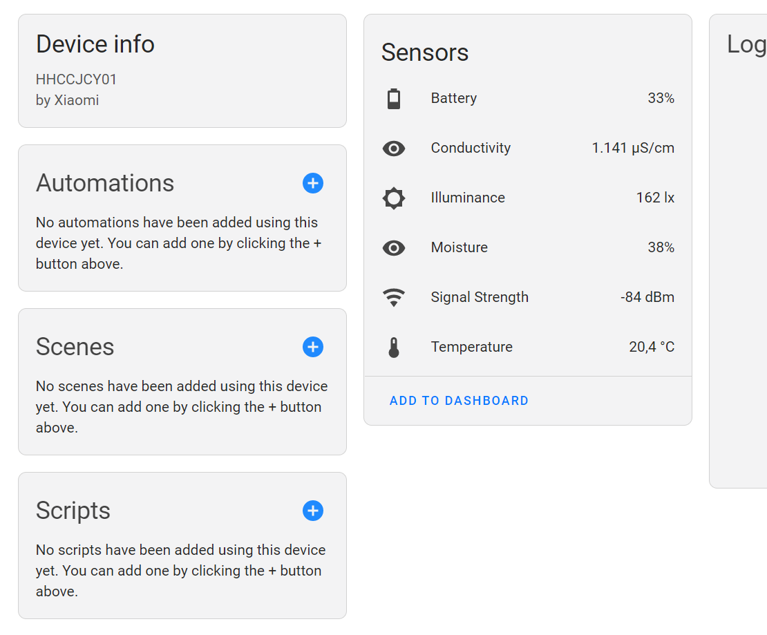The height and width of the screenshot is (635, 767).
Task: Open the Battery sensor entity details
Action: point(453,98)
